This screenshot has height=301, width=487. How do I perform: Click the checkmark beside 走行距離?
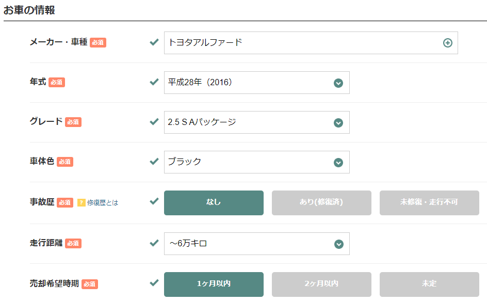pyautogui.click(x=154, y=243)
